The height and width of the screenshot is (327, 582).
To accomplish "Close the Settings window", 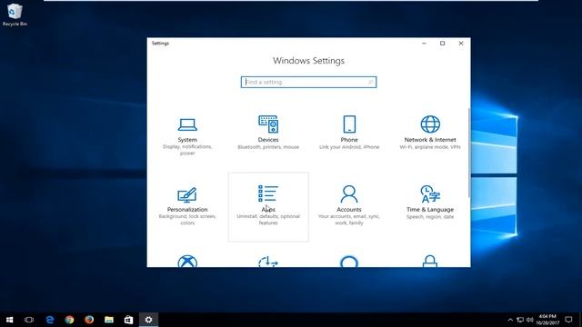I will (461, 44).
